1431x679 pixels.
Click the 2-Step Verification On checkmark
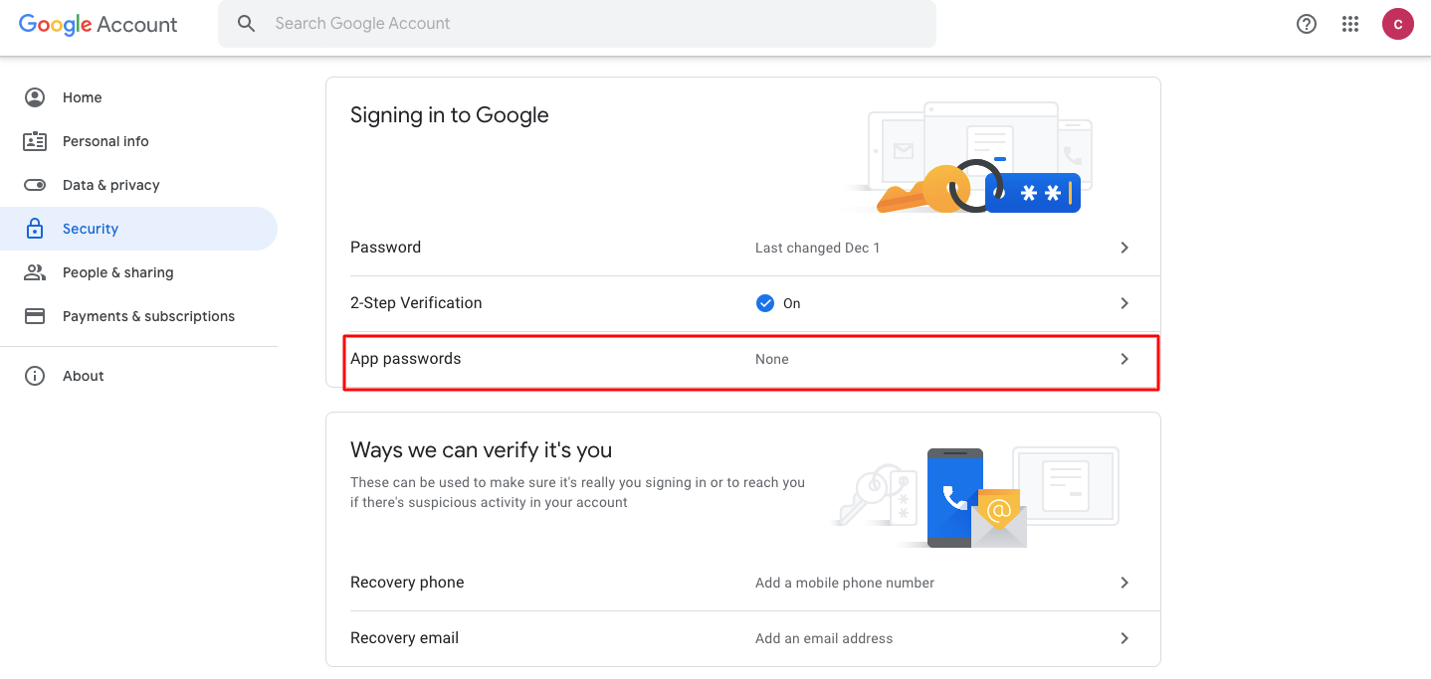pyautogui.click(x=765, y=303)
